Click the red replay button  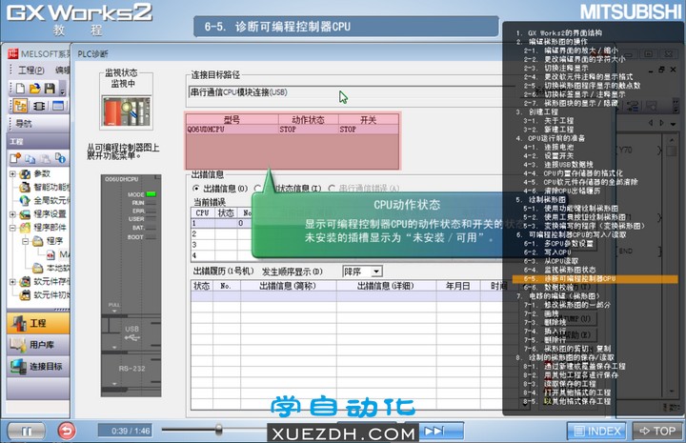pyautogui.click(x=67, y=431)
